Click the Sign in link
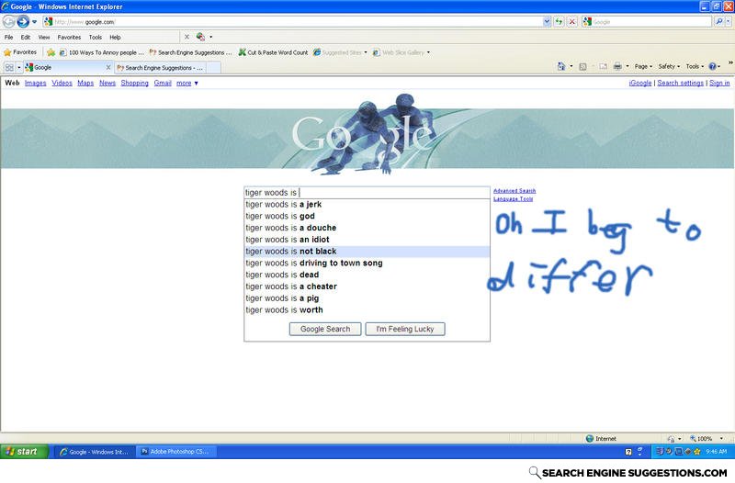Image resolution: width=735 pixels, height=483 pixels. [719, 83]
